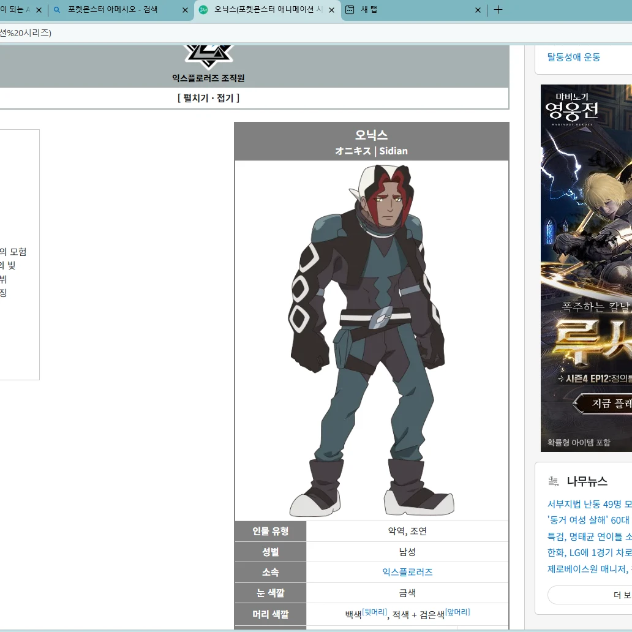632x632 pixels.
Task: Close the 새 탭 tab
Action: click(478, 10)
